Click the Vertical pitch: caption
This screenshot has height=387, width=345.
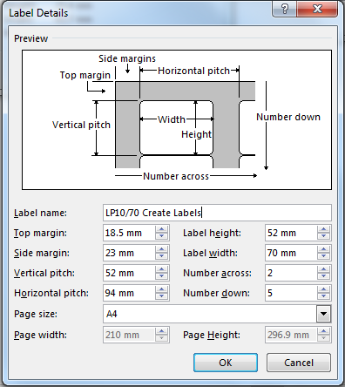coord(44,273)
